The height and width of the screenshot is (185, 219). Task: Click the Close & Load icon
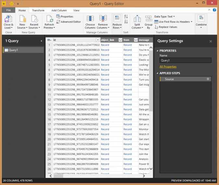[x=8, y=19]
